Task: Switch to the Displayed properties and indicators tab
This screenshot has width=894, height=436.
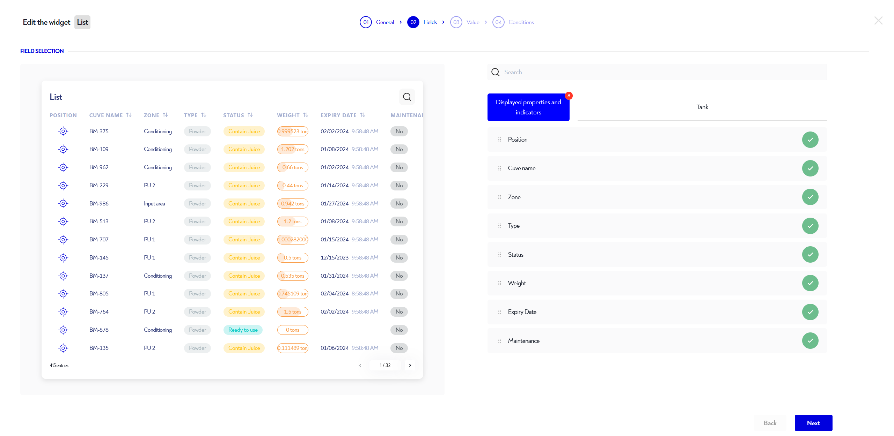Action: [x=528, y=107]
